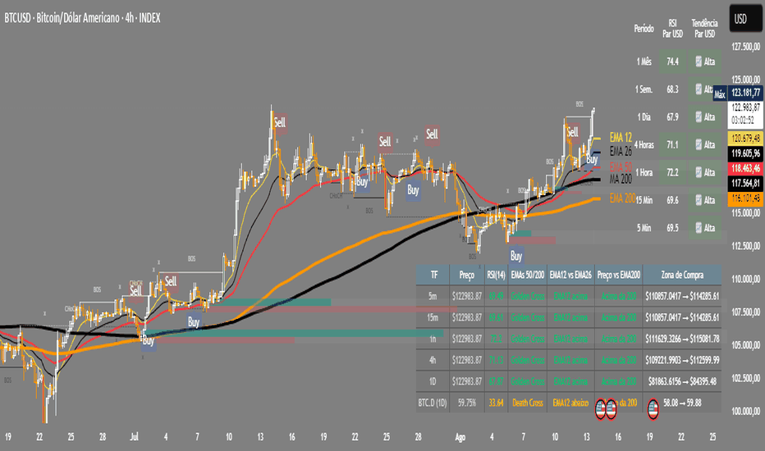This screenshot has width=765, height=451.
Task: Click the Tendência Par USD column header
Action: (x=704, y=29)
